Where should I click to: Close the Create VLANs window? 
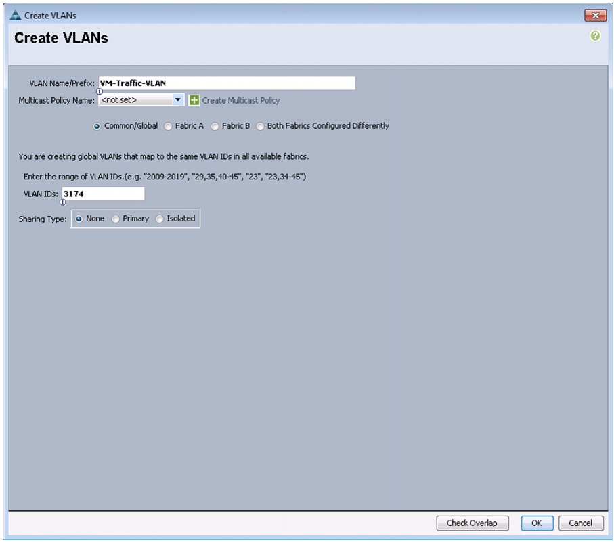pyautogui.click(x=595, y=16)
